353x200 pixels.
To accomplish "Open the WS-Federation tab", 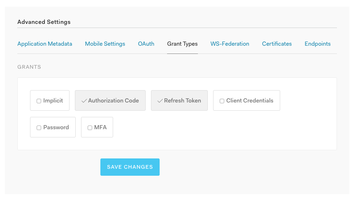I will tap(230, 44).
